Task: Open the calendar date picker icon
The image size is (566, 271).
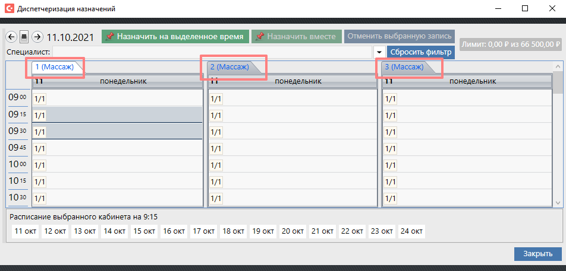Action: (x=24, y=37)
